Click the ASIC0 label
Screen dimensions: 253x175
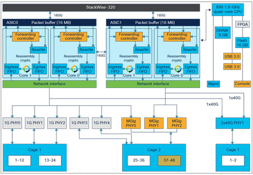(12, 23)
